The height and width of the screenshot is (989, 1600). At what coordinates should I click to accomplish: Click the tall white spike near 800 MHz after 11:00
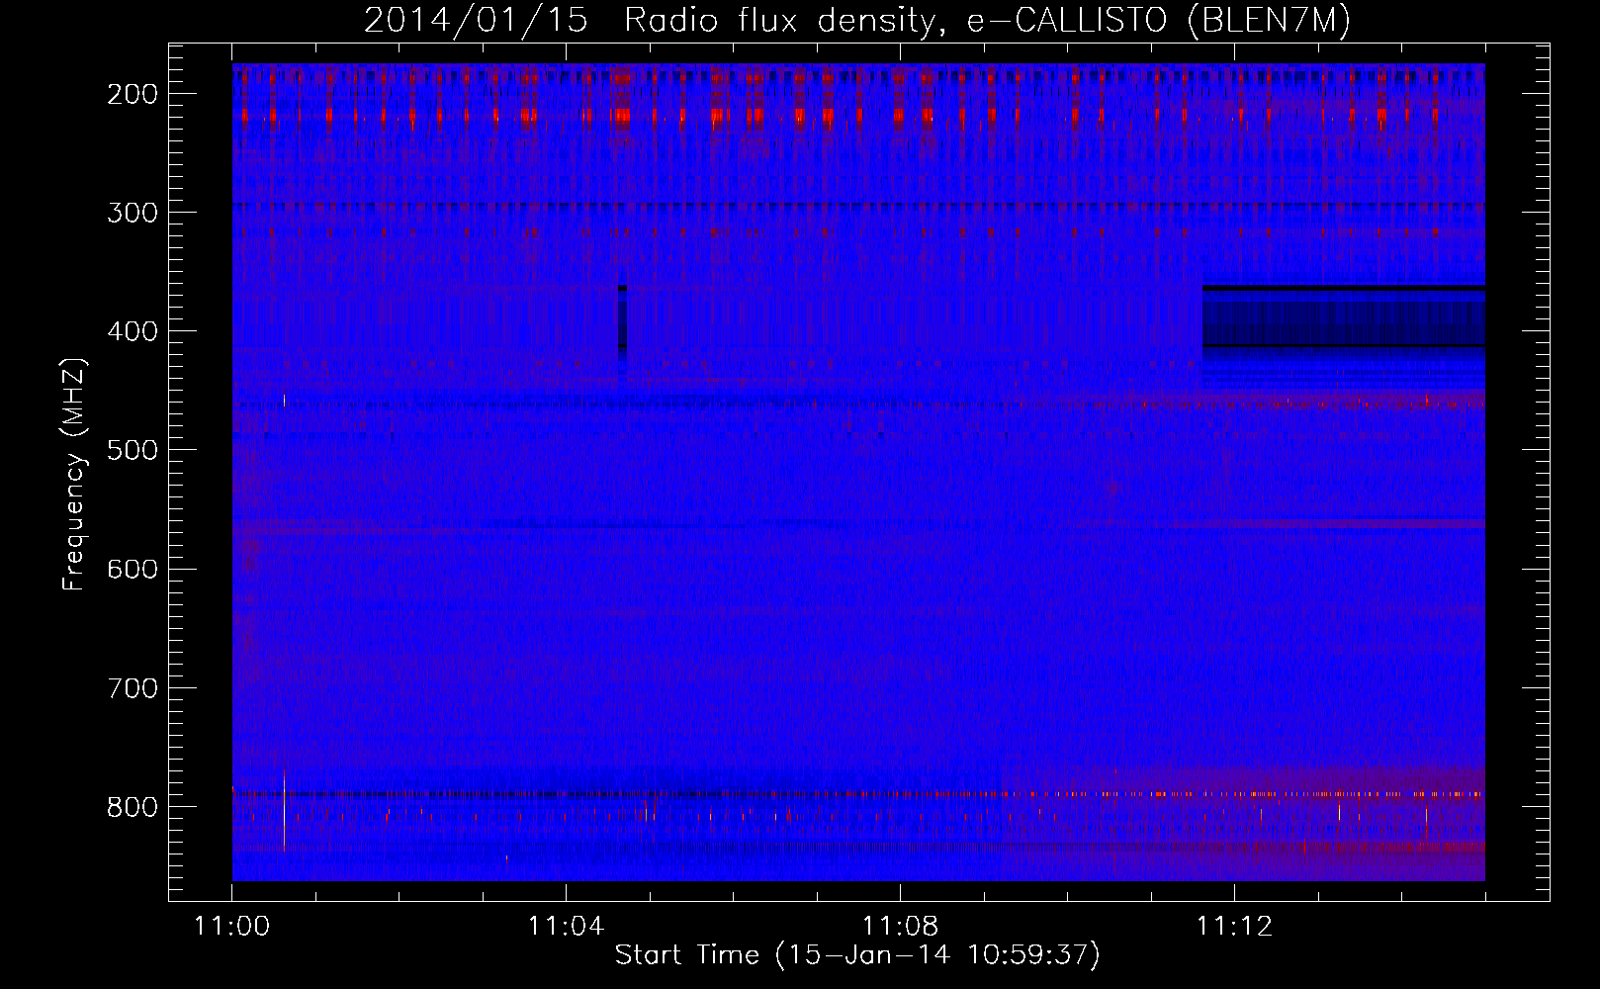tap(284, 809)
